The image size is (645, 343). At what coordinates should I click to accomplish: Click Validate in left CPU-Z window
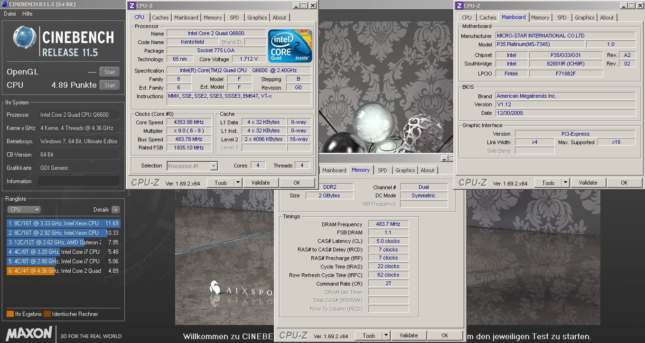[261, 183]
